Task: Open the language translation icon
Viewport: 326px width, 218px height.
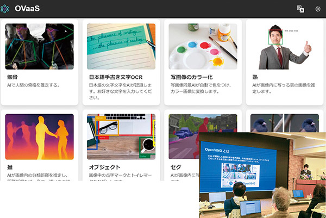Action: point(300,9)
